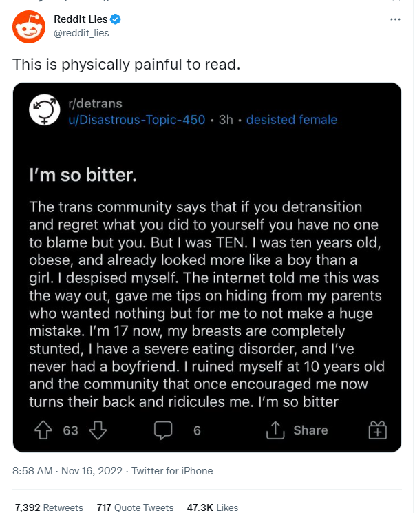Click the gift award icon
The width and height of the screenshot is (415, 513).
[378, 430]
